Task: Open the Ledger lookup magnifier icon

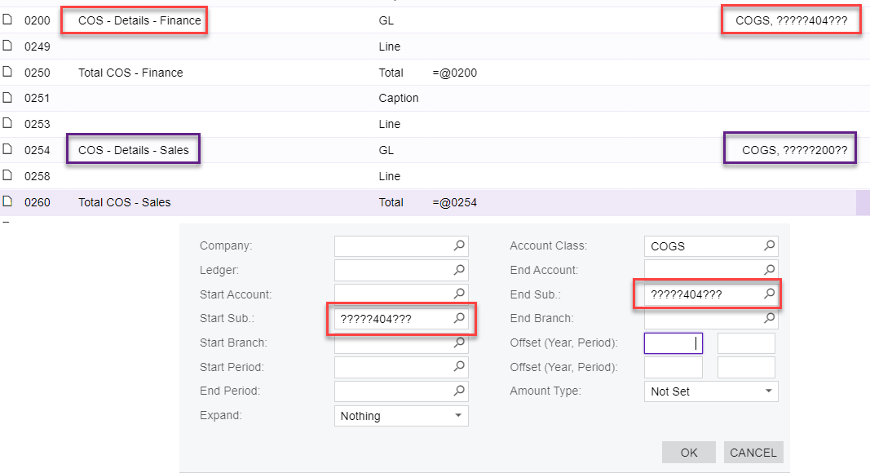Action: pyautogui.click(x=459, y=270)
